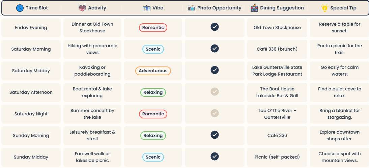
Task: Click the heart icon beside Activity
Action: pyautogui.click(x=82, y=8)
